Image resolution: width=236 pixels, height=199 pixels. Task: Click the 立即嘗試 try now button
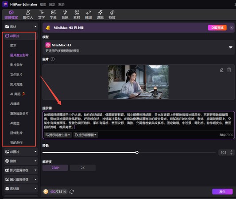pos(217,28)
